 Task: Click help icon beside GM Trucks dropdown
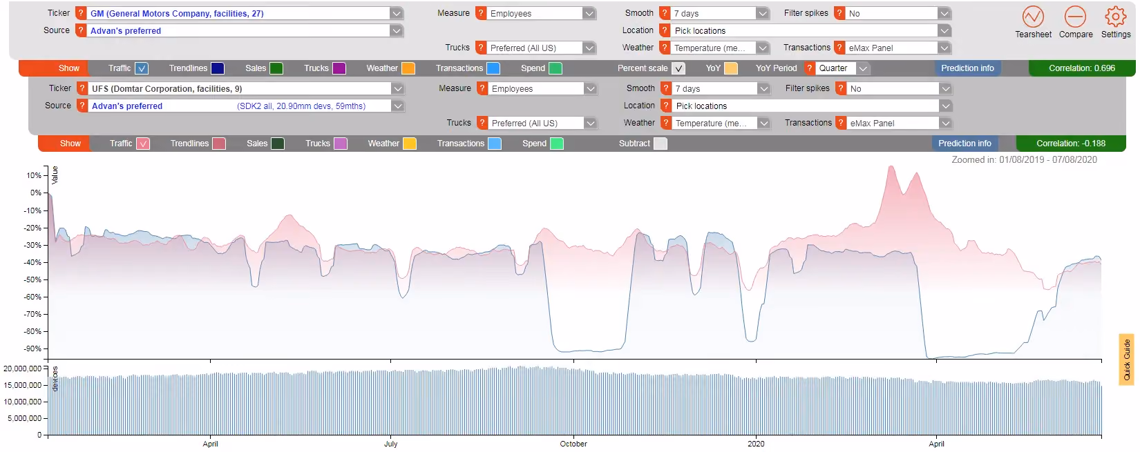pos(481,48)
